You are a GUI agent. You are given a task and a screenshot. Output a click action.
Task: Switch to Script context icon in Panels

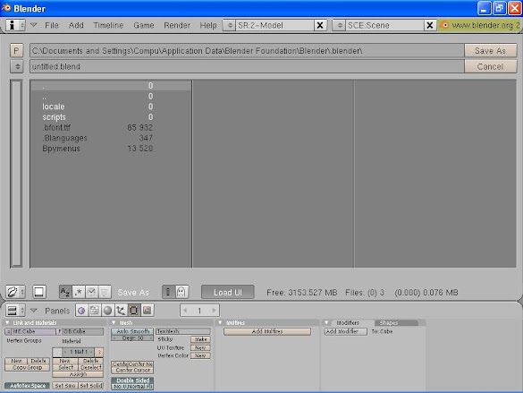click(x=95, y=311)
